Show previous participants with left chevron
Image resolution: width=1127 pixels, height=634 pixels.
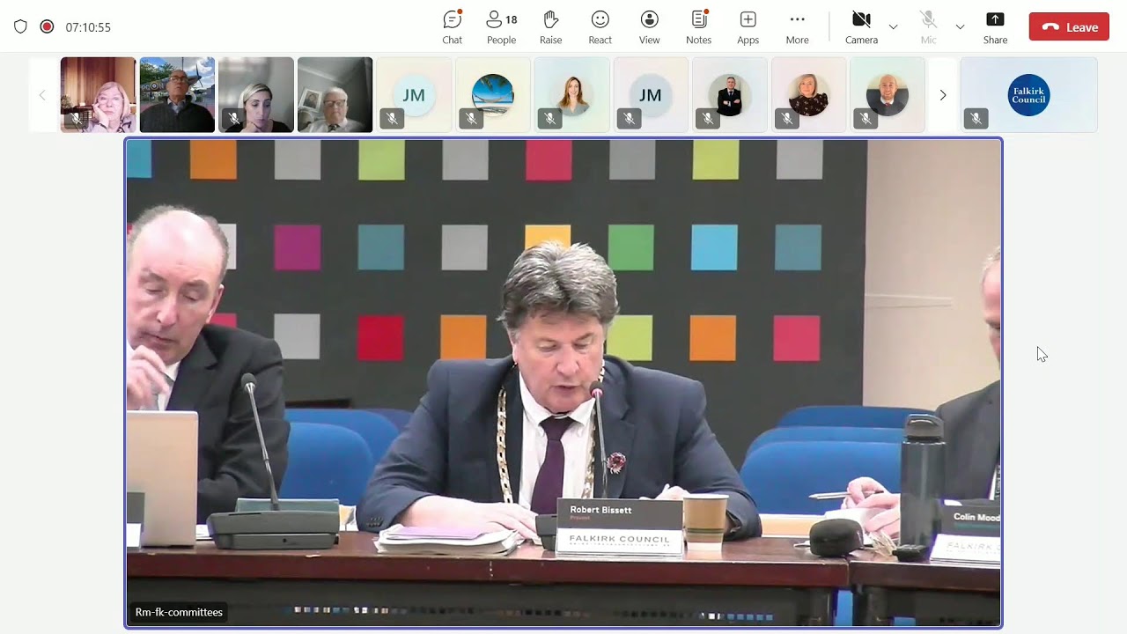42,95
